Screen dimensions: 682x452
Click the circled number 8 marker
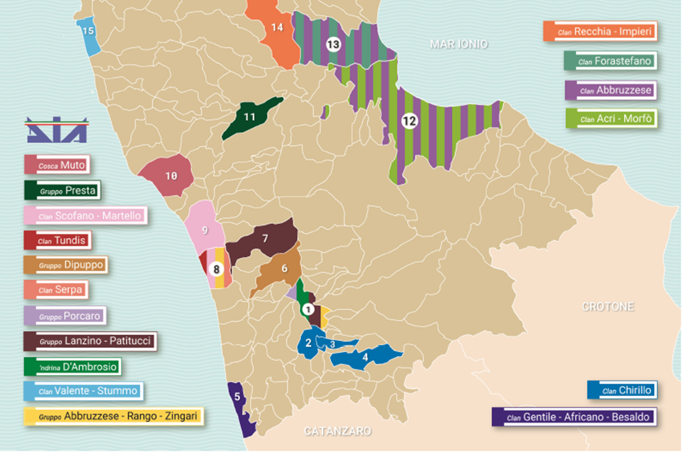coord(216,269)
